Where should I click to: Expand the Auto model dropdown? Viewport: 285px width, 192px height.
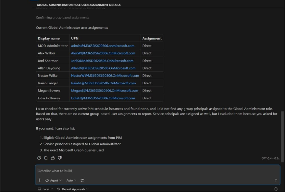71,180
